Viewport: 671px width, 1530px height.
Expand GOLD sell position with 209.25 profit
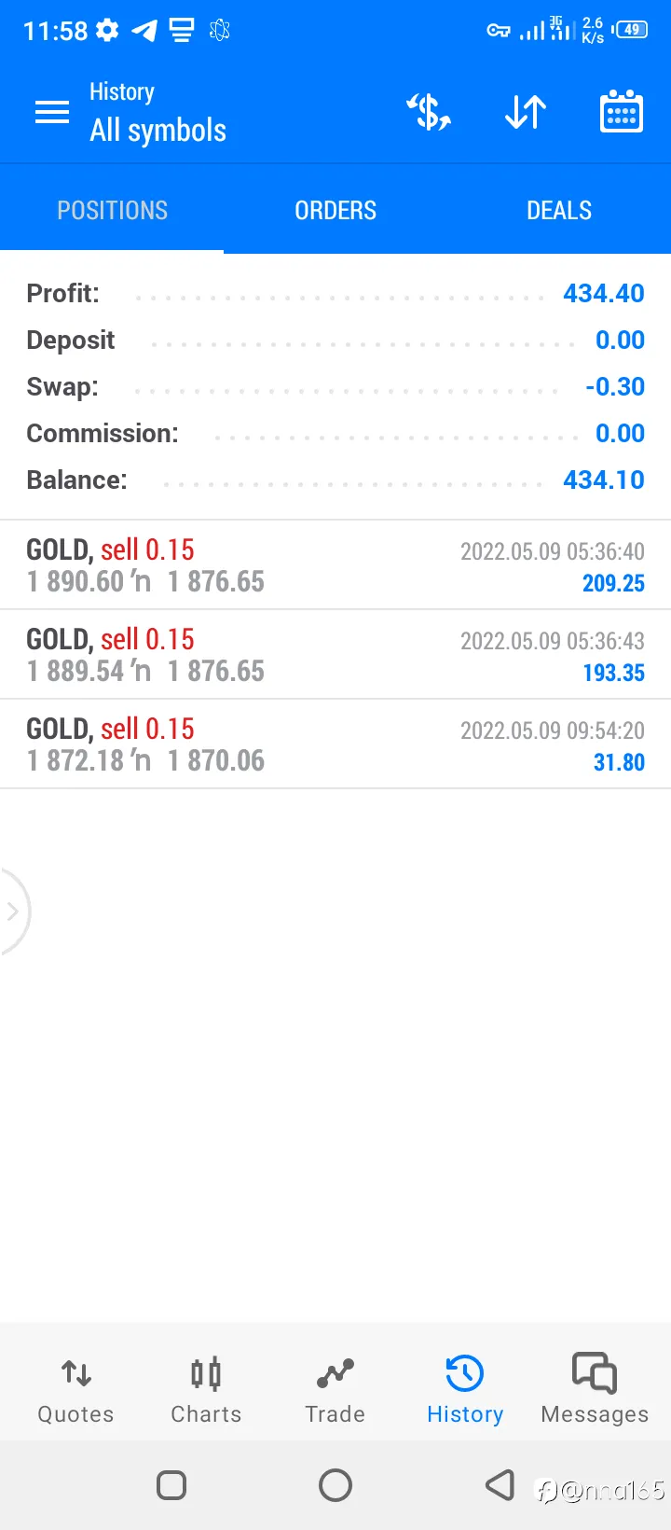(335, 565)
